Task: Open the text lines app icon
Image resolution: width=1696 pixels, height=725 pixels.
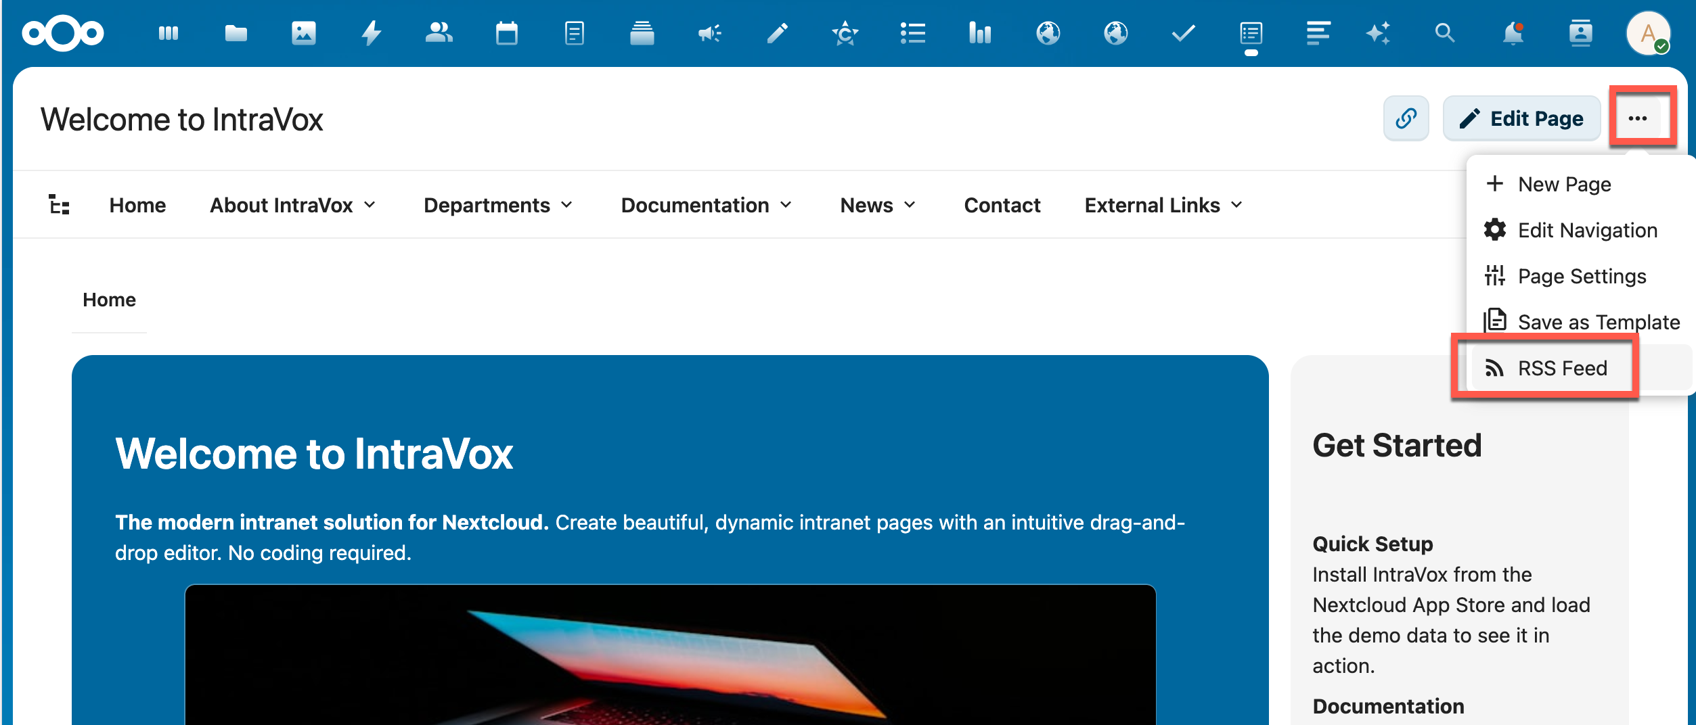Action: [1318, 32]
